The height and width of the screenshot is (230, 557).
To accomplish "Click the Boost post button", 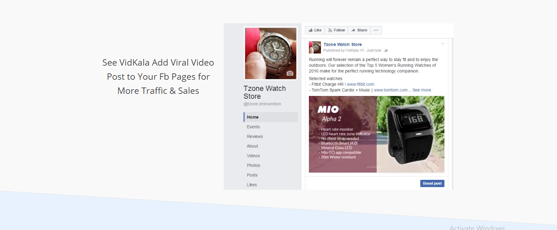I will coord(432,183).
